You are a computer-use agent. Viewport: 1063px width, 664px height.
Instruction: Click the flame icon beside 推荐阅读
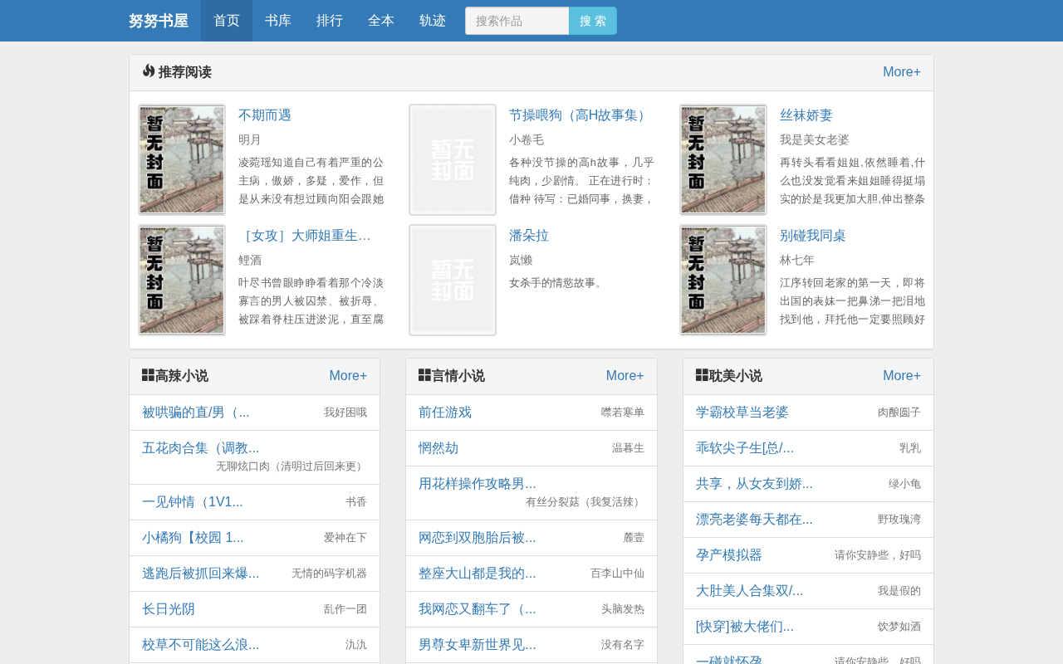click(x=149, y=71)
